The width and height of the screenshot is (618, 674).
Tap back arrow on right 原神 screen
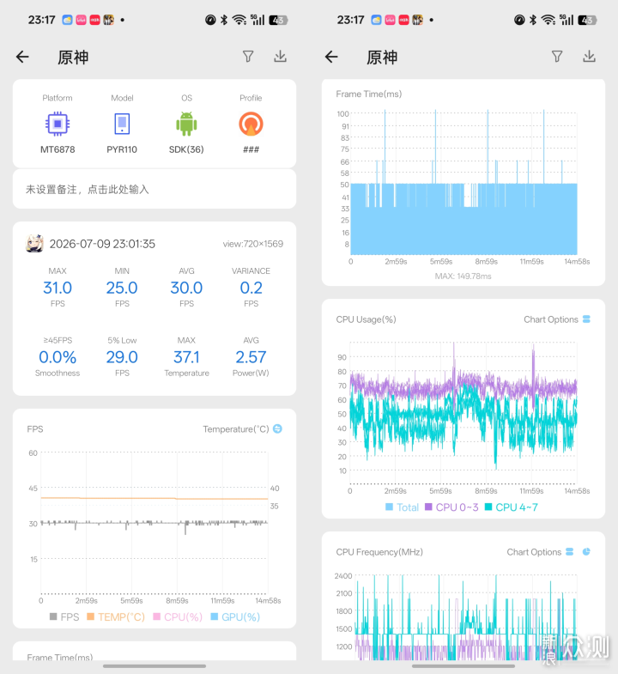pyautogui.click(x=331, y=57)
